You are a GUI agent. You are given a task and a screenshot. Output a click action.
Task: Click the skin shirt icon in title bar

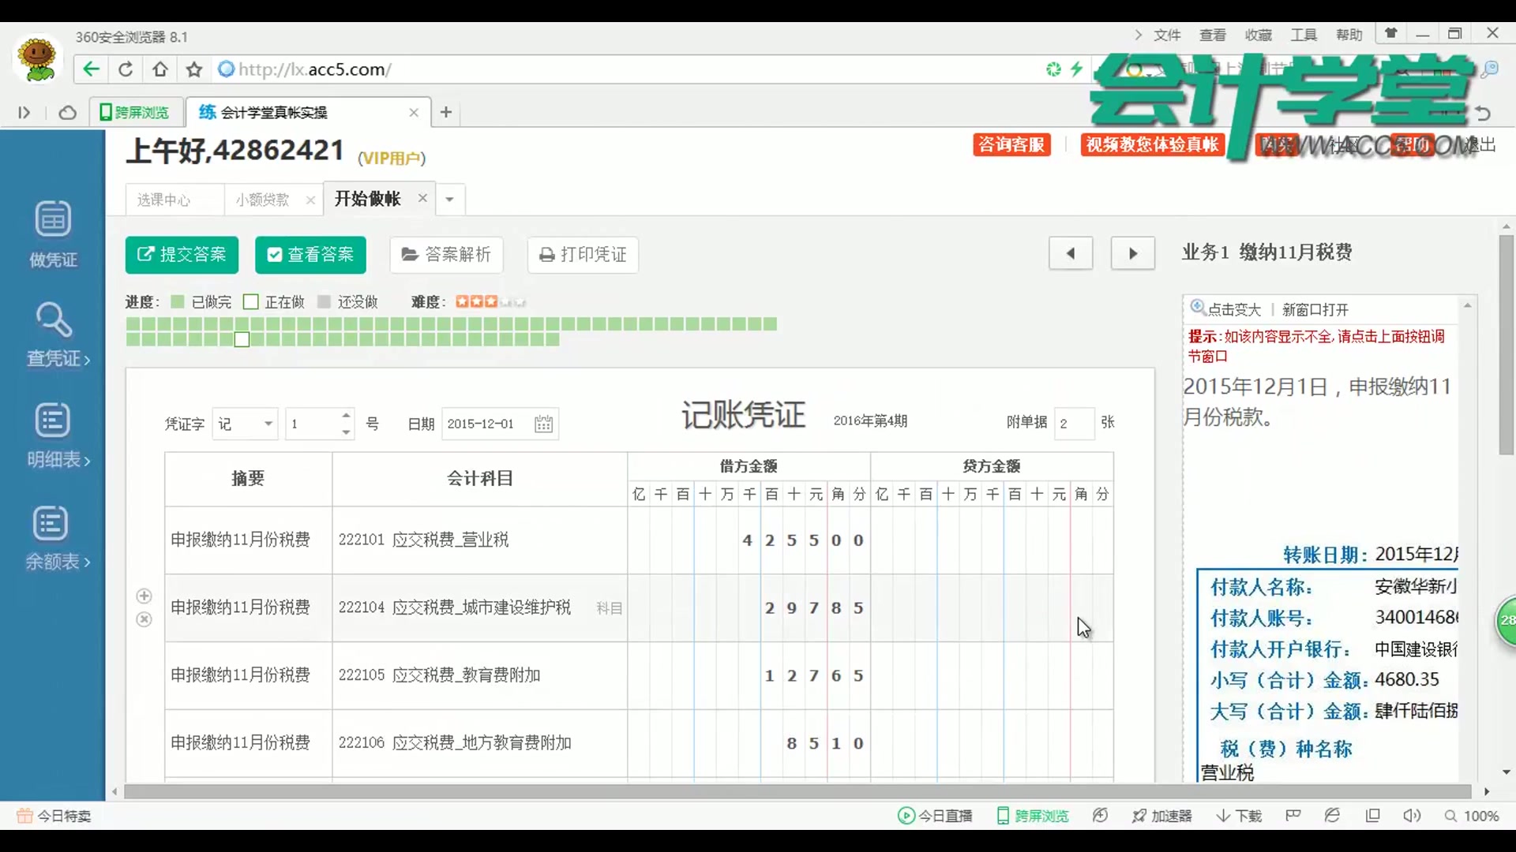pyautogui.click(x=1391, y=33)
